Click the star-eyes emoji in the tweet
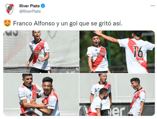Viewport: 157px width, 119px height. coord(7,23)
